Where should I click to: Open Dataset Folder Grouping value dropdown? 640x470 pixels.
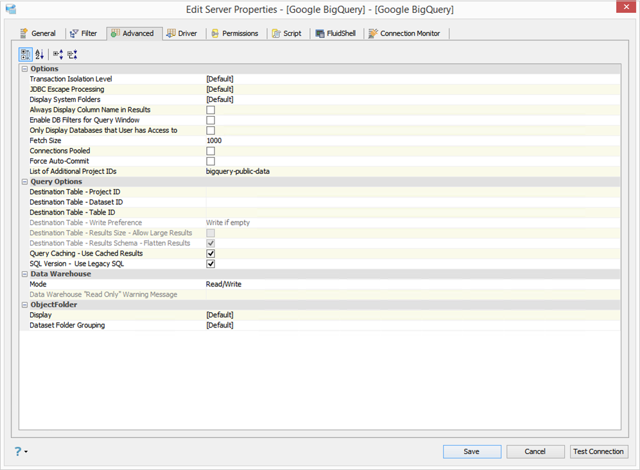click(413, 325)
